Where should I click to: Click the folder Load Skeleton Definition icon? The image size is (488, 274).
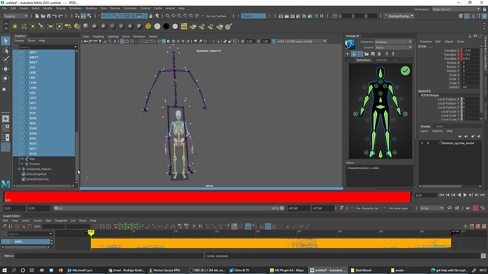pyautogui.click(x=366, y=54)
